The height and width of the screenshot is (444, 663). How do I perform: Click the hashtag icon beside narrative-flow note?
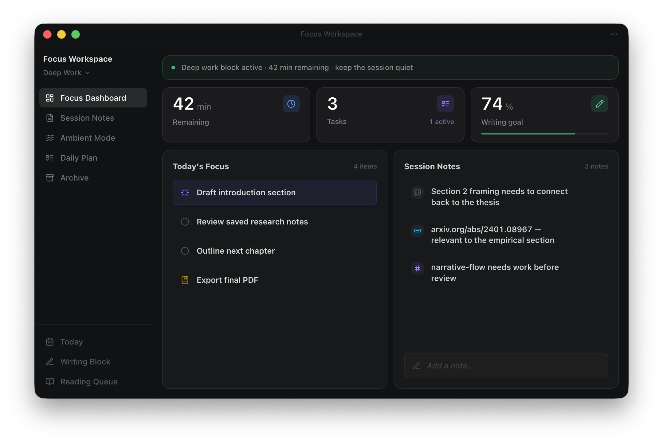(x=417, y=268)
